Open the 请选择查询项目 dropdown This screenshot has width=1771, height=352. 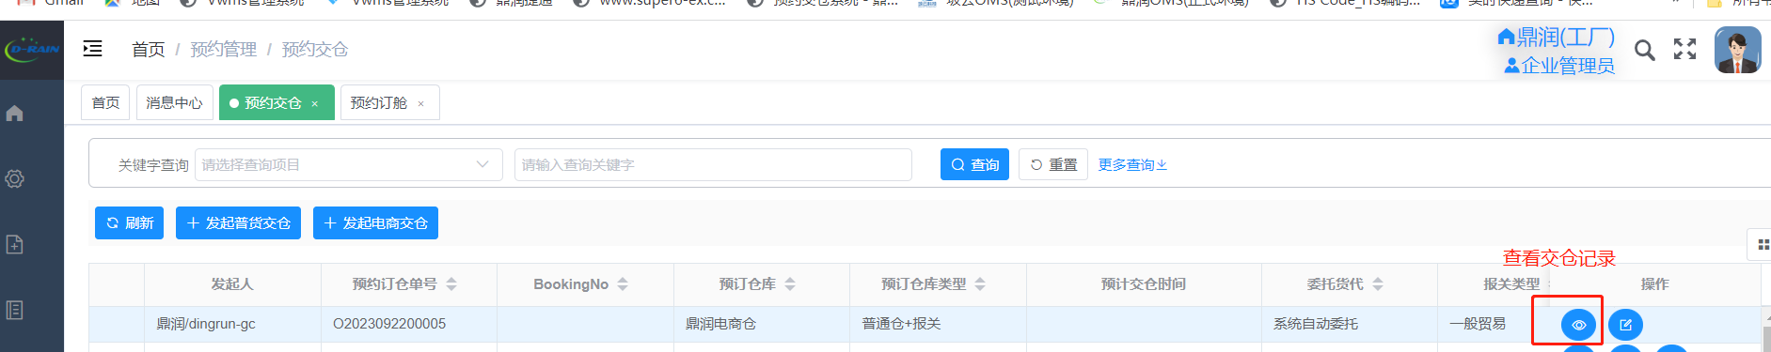349,164
